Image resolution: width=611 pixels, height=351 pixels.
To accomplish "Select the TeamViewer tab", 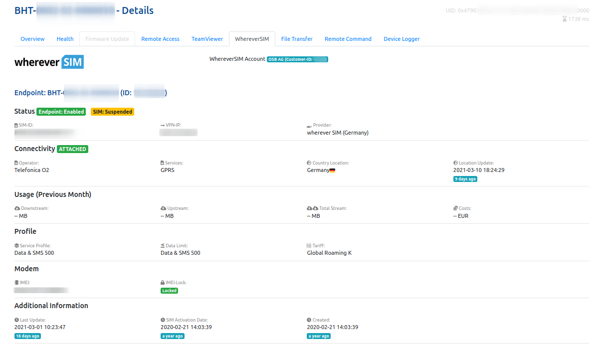I will [207, 39].
